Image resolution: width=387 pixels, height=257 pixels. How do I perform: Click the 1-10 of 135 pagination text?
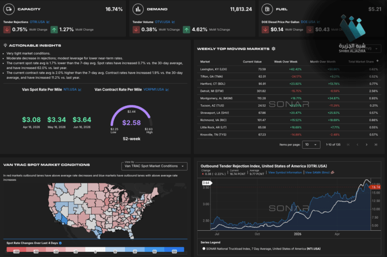[333, 145]
